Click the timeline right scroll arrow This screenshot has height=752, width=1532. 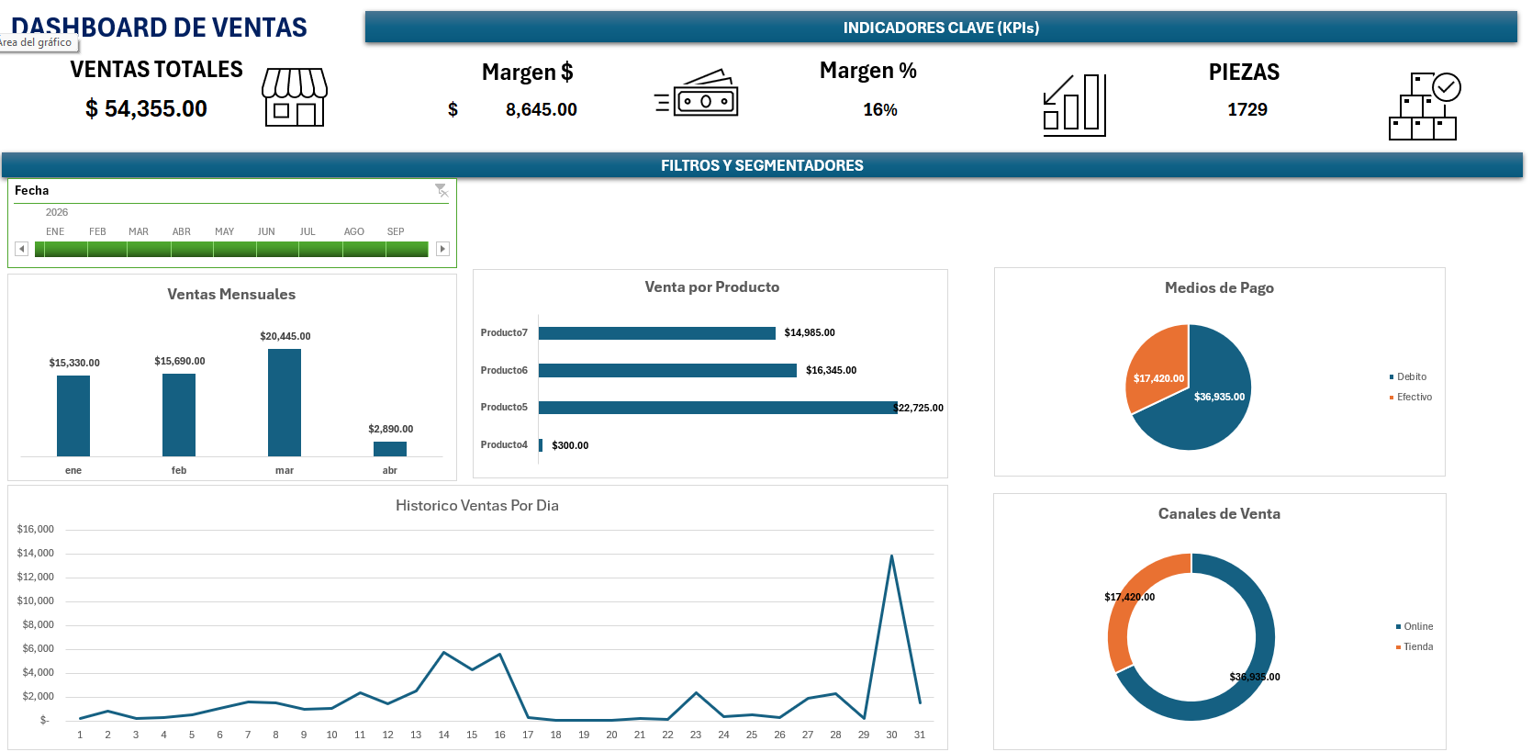click(442, 249)
